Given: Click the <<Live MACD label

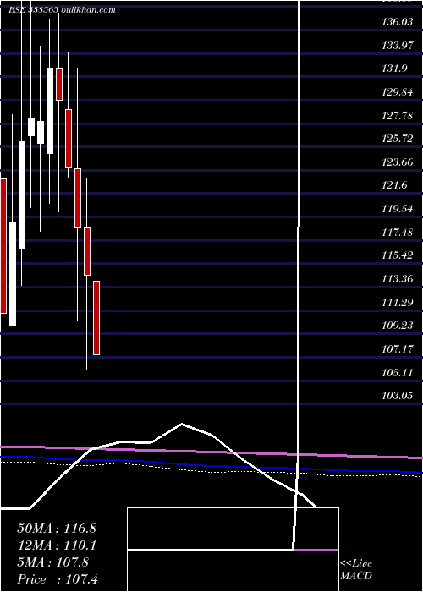Looking at the screenshot, I should coord(356,569).
